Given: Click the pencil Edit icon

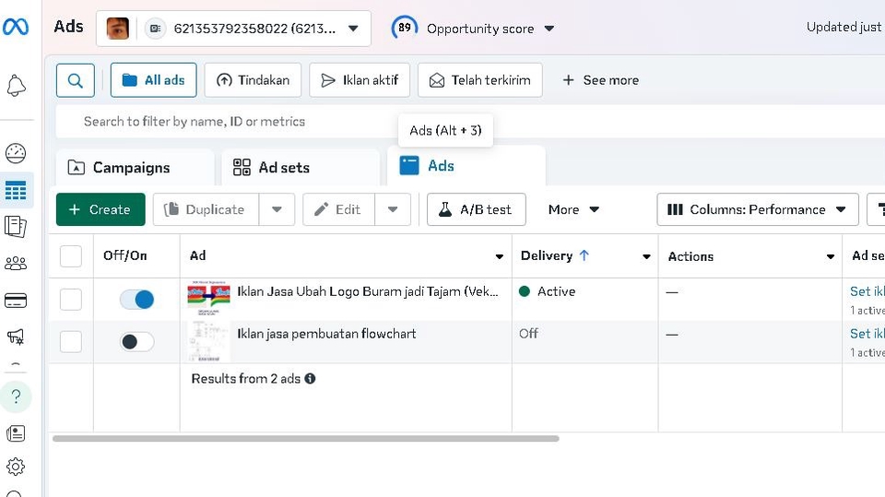Looking at the screenshot, I should pos(321,209).
